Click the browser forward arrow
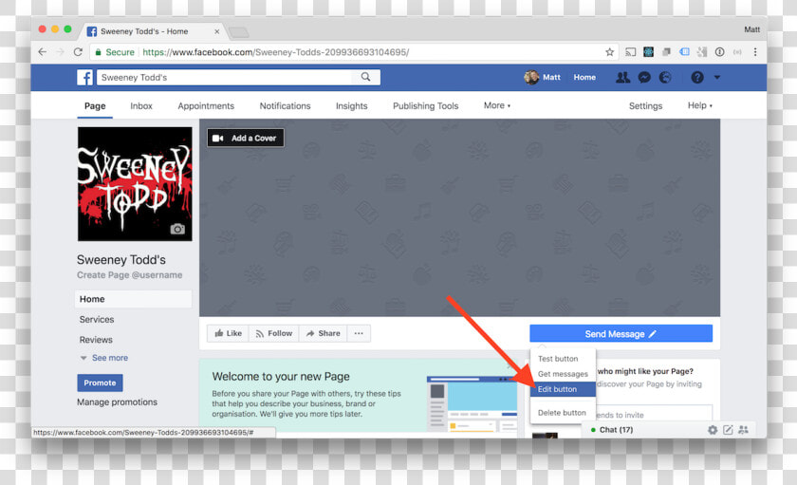Viewport: 797px width, 485px height. point(60,52)
